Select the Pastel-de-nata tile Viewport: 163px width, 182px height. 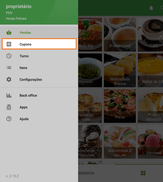[x=90, y=106]
